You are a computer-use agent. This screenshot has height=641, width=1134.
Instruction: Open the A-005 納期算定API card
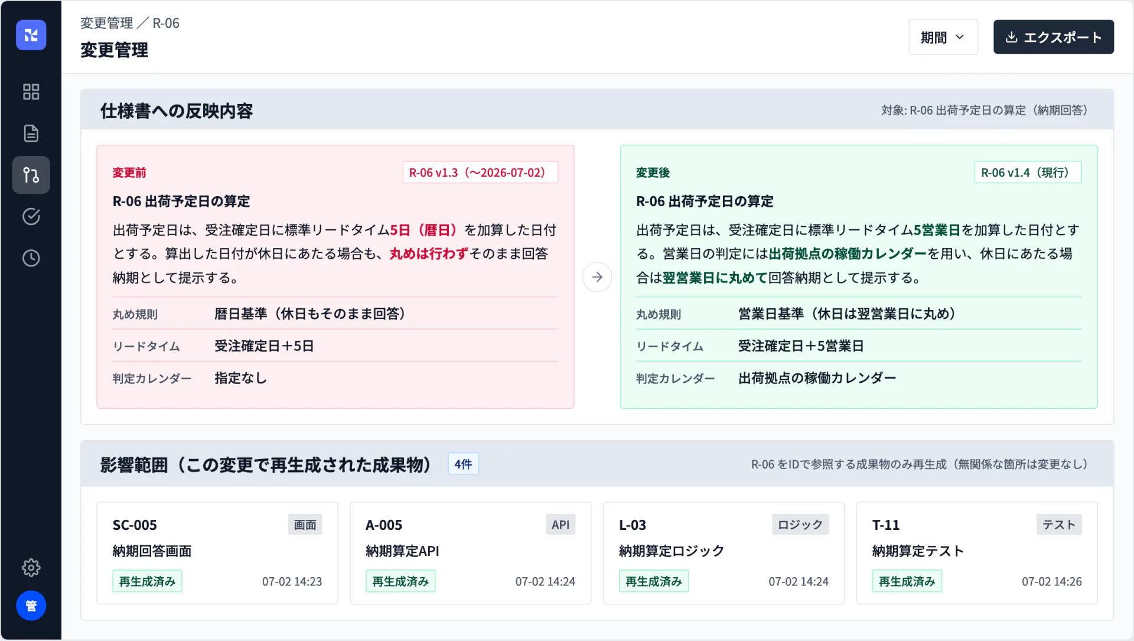click(x=470, y=553)
